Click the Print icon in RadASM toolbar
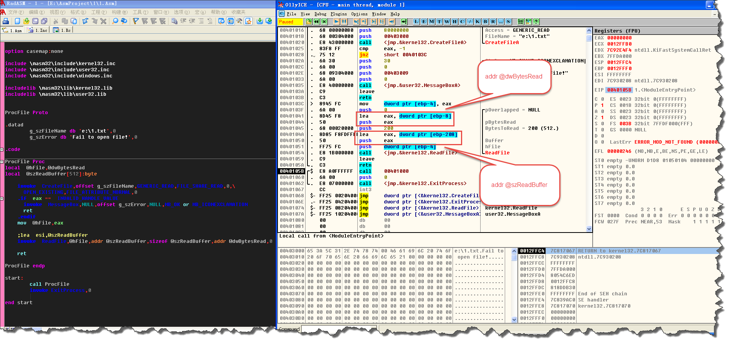Screen dimensions: 732x344 6,21
